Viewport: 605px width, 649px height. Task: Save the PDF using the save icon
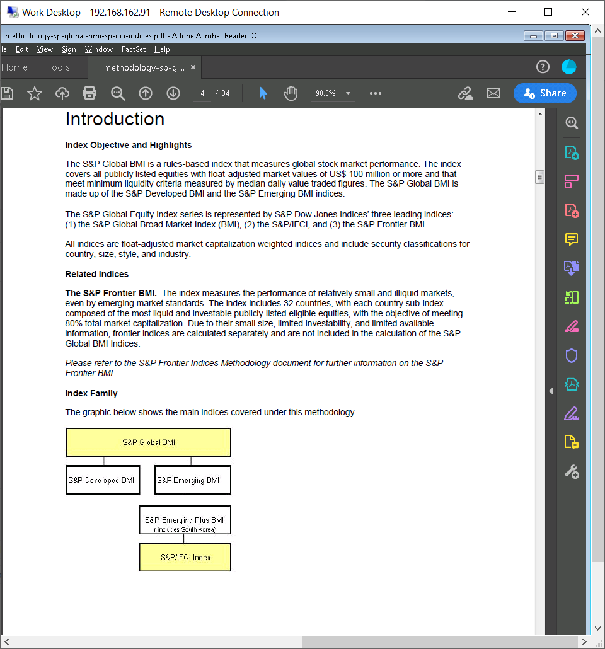pyautogui.click(x=6, y=93)
